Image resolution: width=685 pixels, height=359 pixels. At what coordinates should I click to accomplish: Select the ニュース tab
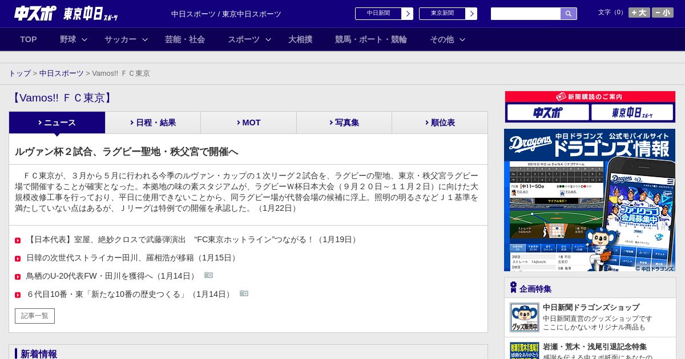coord(57,123)
